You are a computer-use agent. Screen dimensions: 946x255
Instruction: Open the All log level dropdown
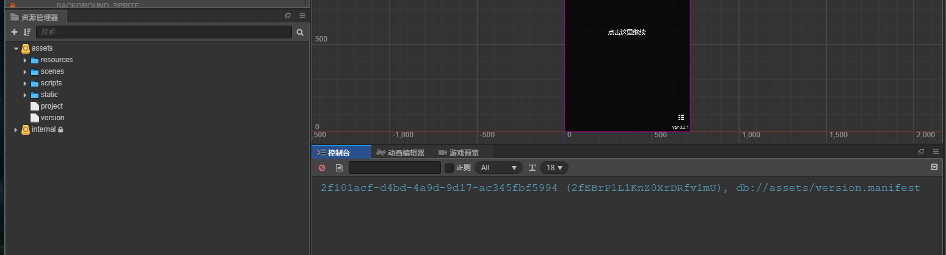498,168
